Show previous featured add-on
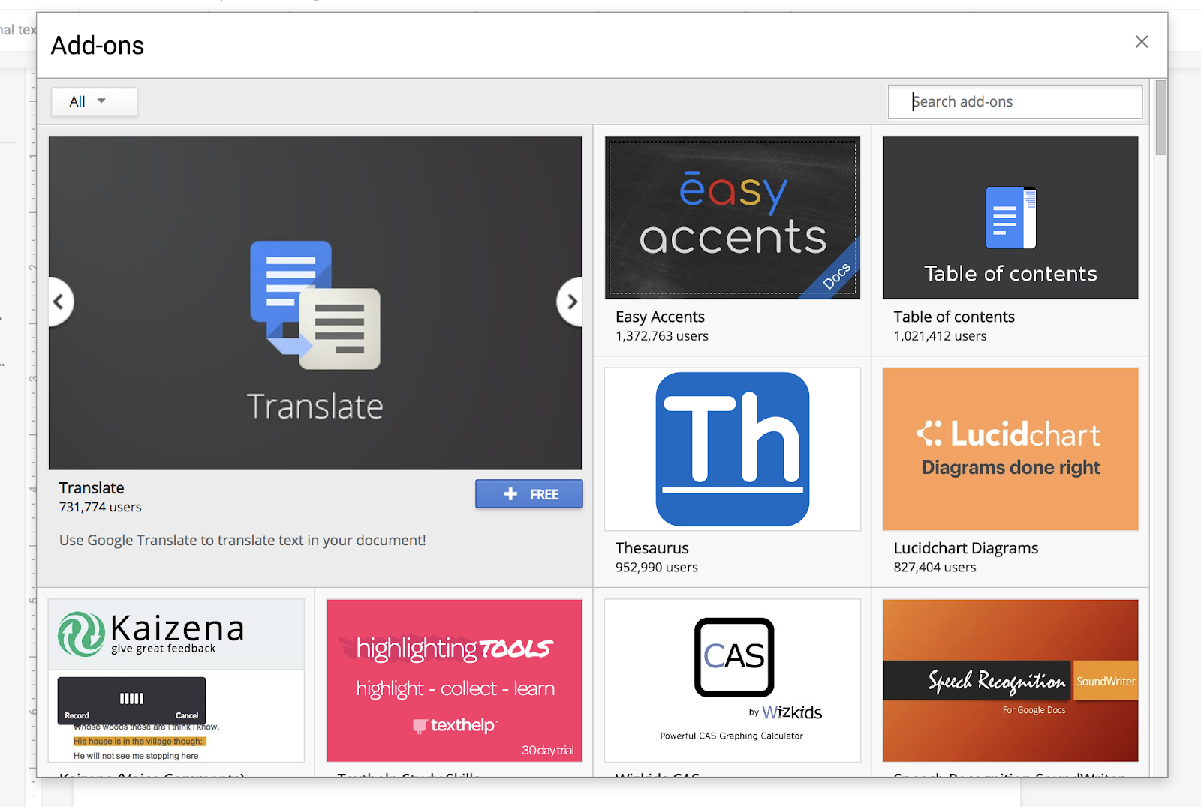The image size is (1201, 807). (x=59, y=301)
